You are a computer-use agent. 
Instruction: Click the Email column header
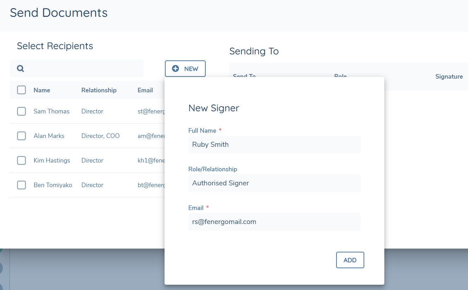point(145,90)
